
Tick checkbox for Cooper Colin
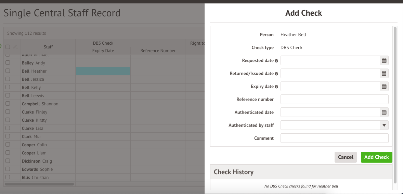tap(8, 145)
